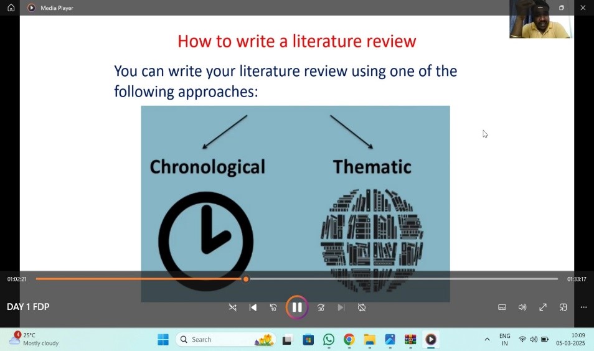Open the Photos app from the taskbar
This screenshot has height=351, width=594.
click(390, 340)
